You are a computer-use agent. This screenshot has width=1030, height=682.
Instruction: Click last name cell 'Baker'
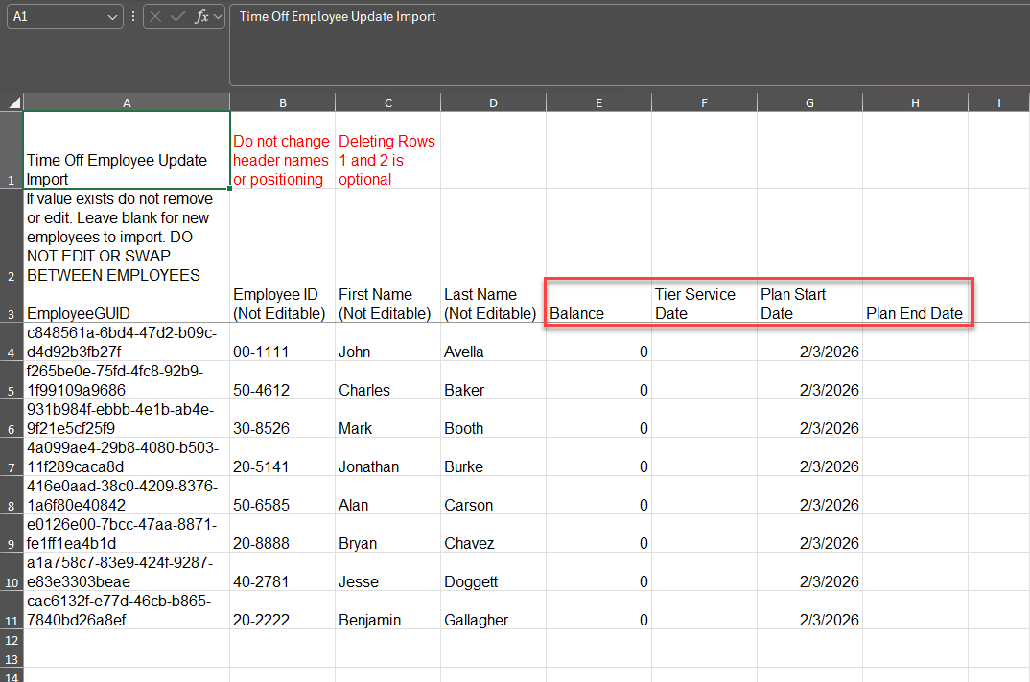pos(493,380)
